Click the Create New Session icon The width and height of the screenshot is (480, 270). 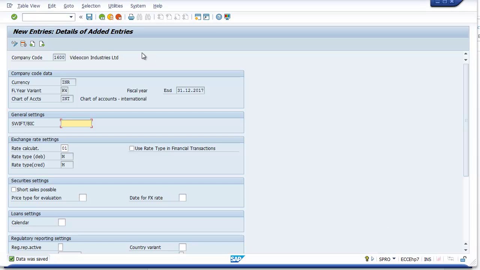198,17
